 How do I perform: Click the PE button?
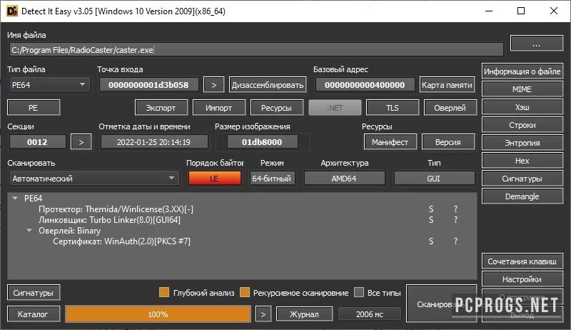[34, 107]
